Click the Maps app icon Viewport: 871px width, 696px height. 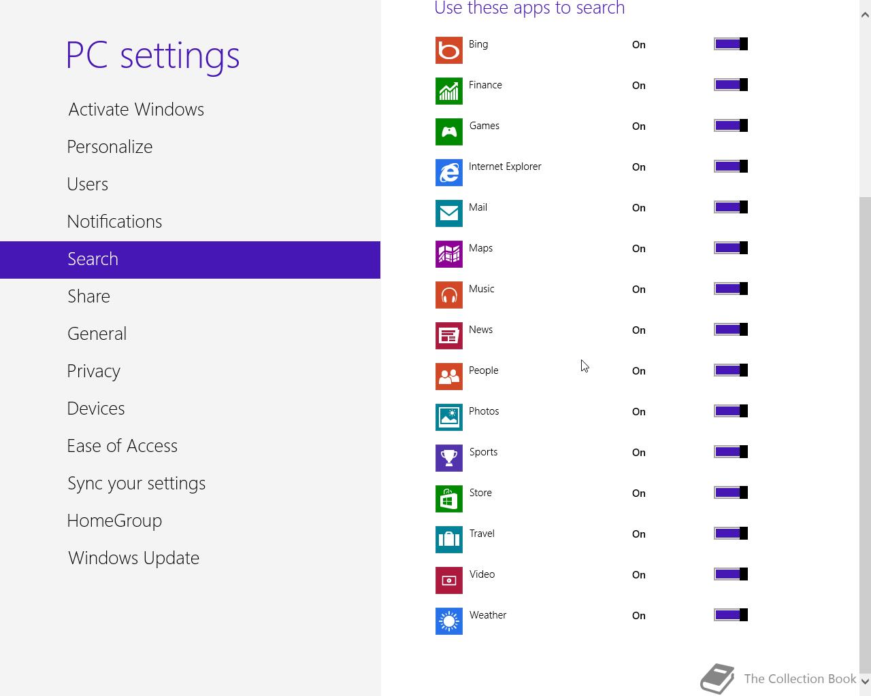[449, 254]
